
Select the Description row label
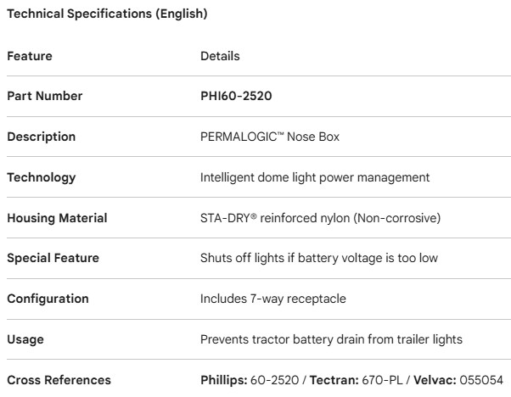coord(42,137)
